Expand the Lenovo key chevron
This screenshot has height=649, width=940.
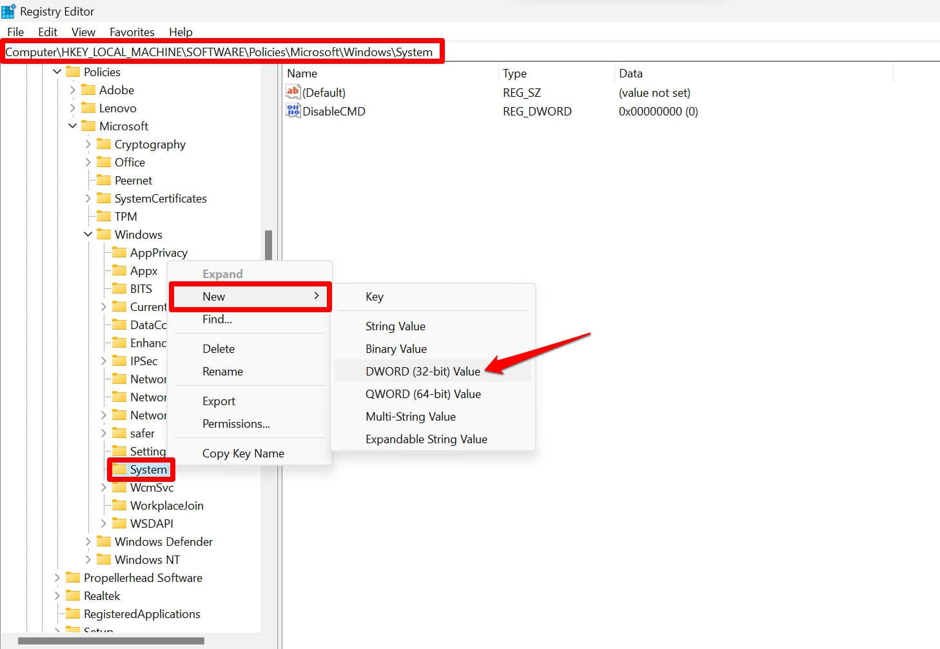pos(73,108)
